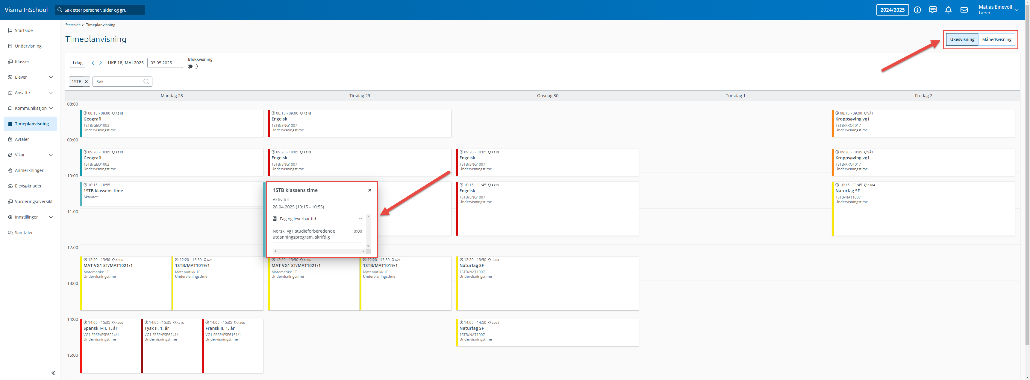Open the mail envelope icon

click(x=964, y=10)
